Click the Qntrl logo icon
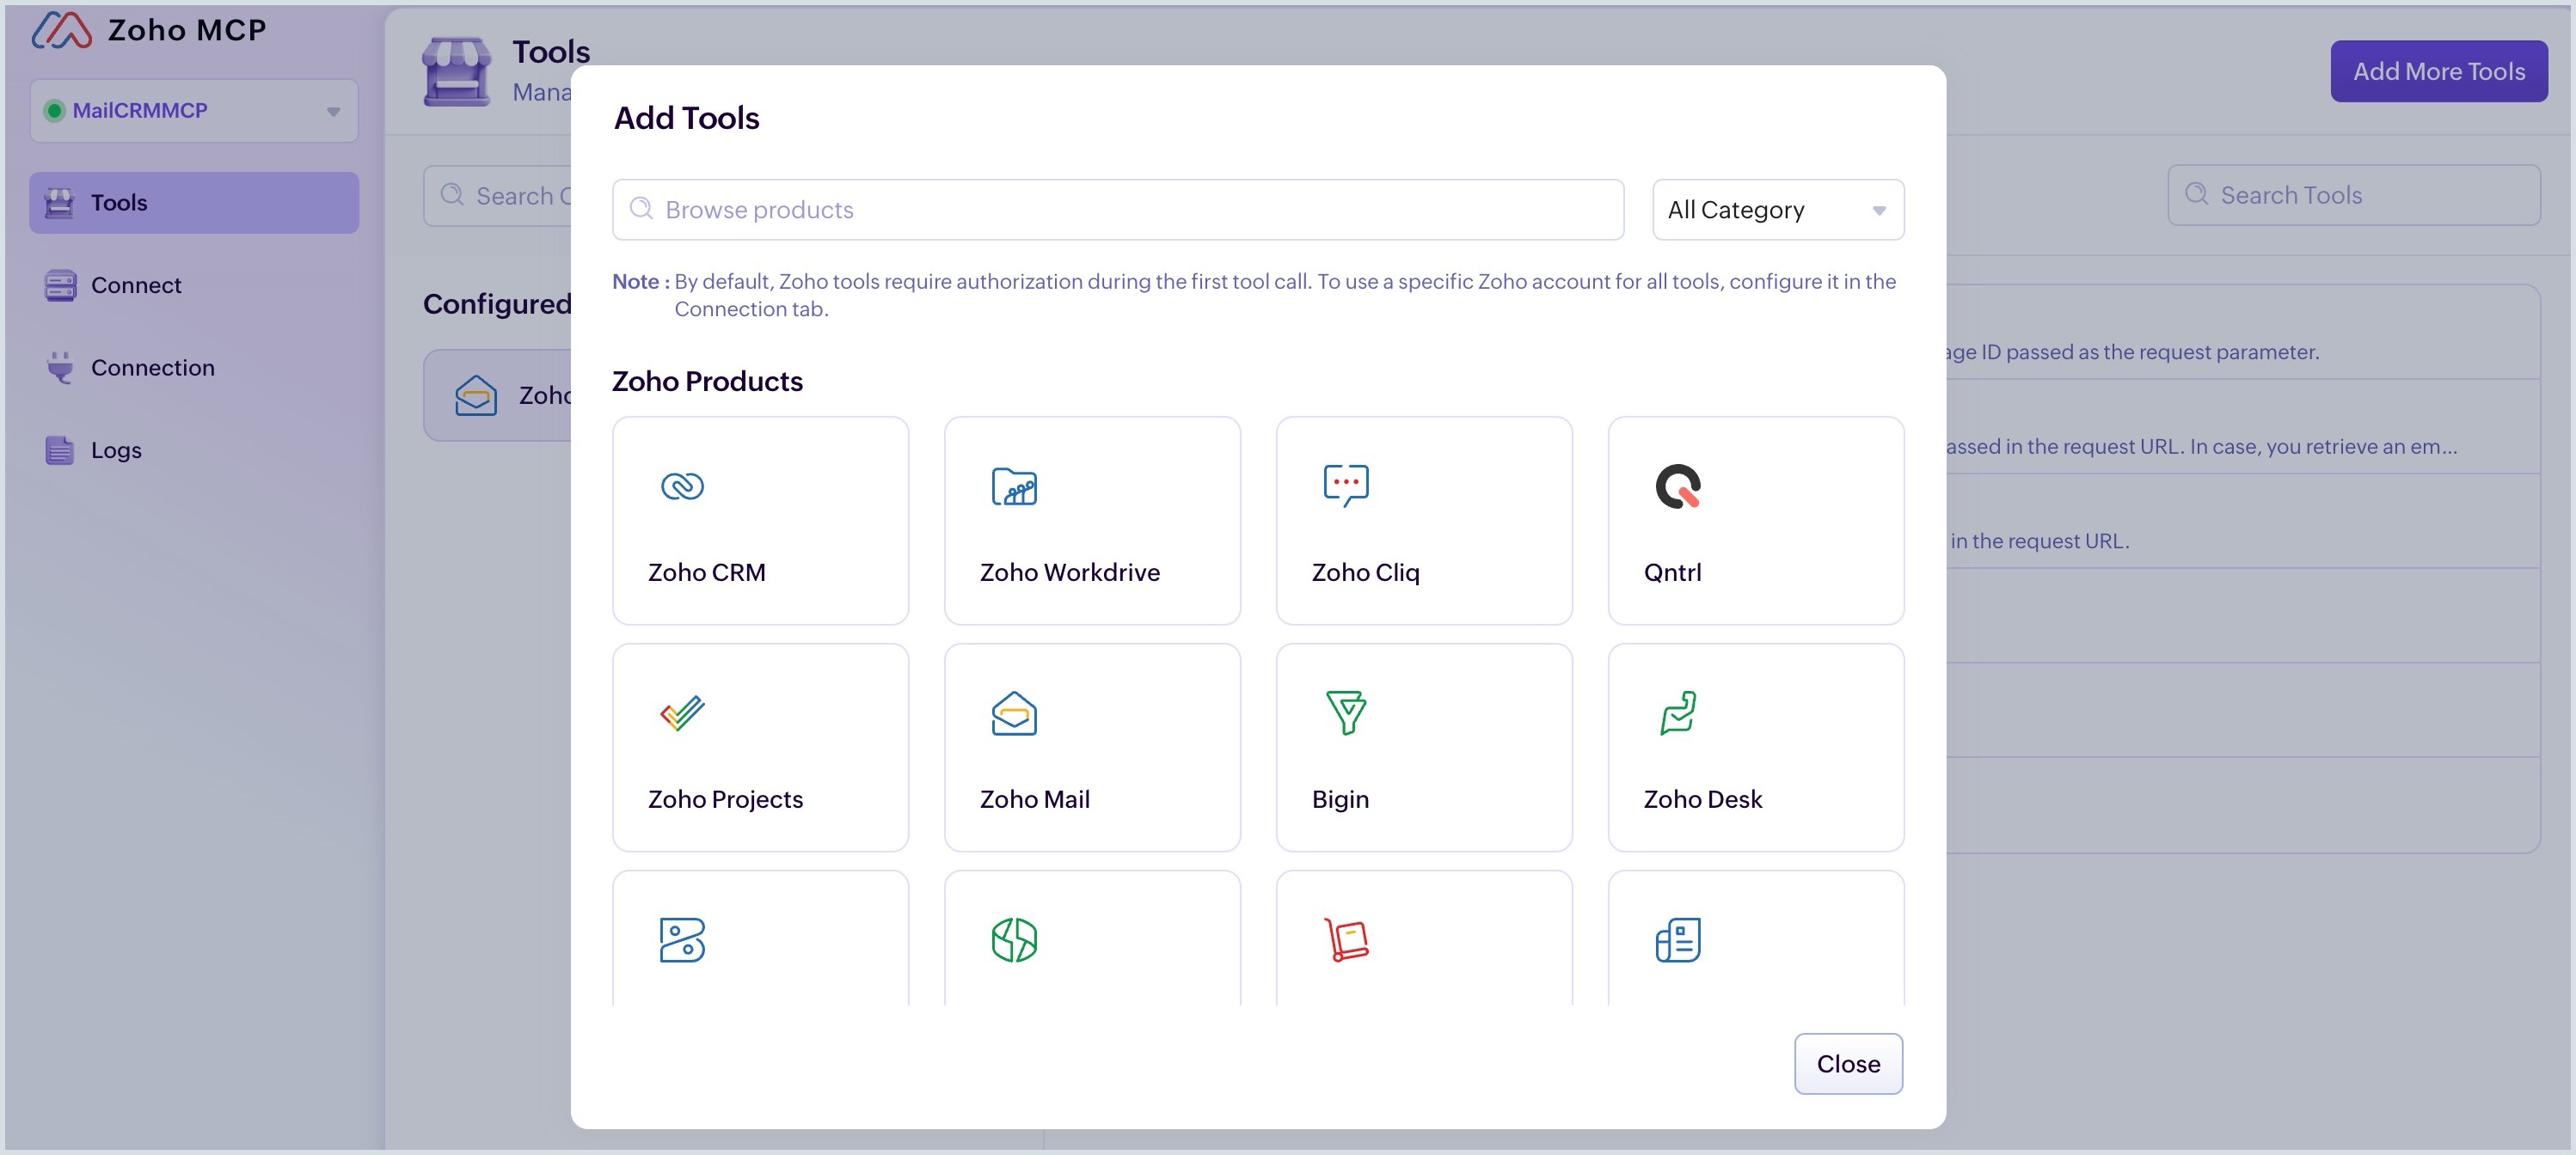Screen dimensions: 2576x1155 pyautogui.click(x=1678, y=486)
